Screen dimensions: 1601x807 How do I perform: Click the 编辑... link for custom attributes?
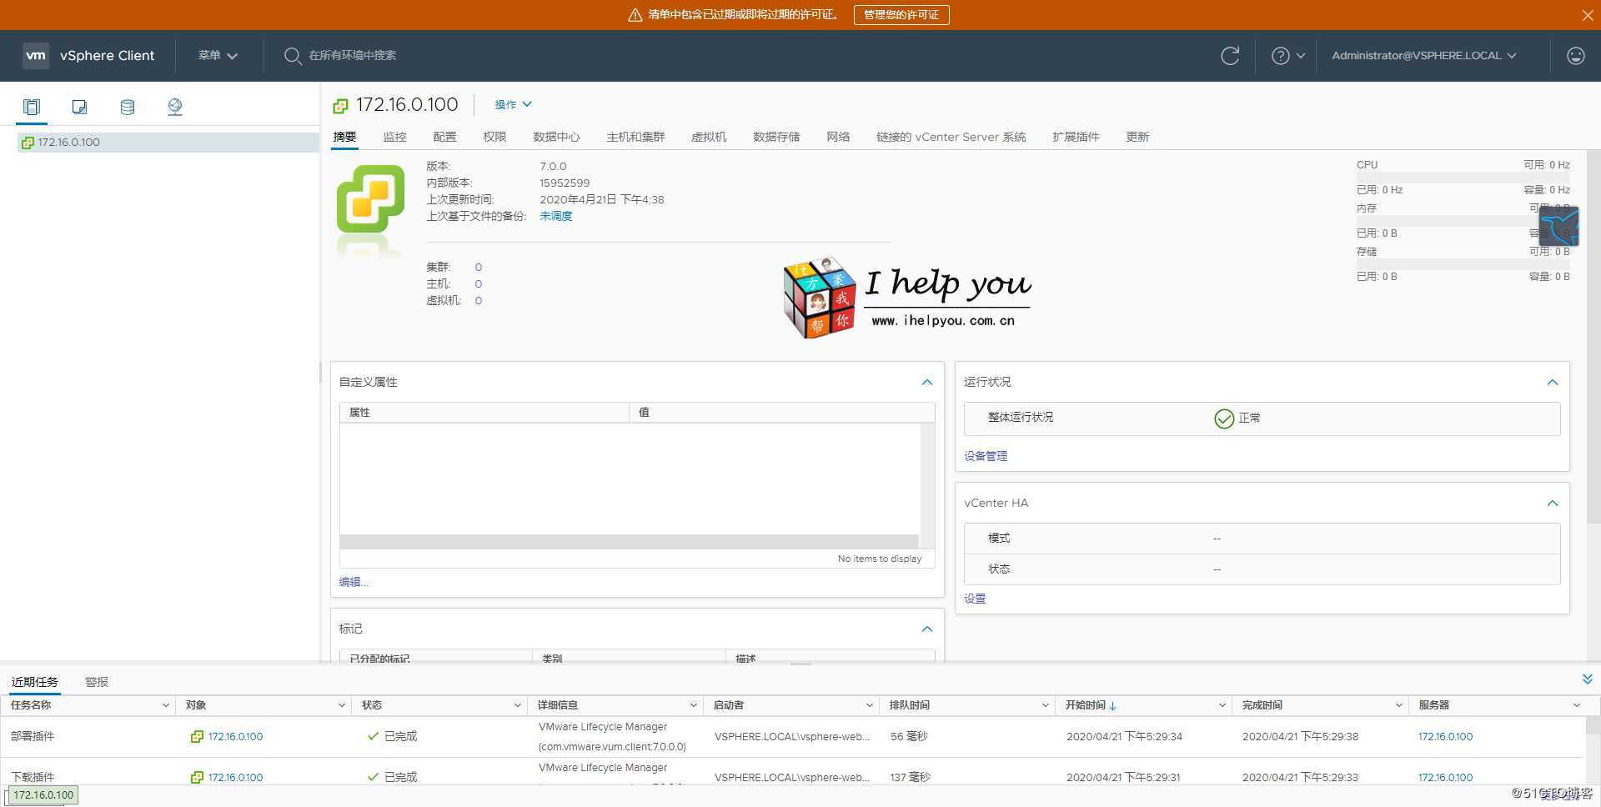tap(354, 582)
